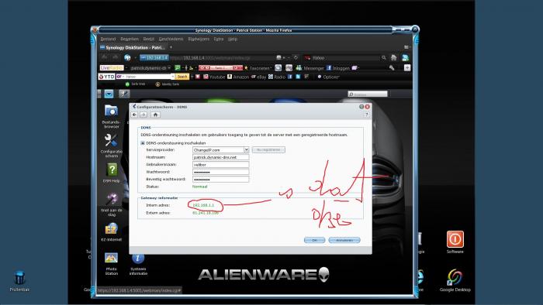Viewport: 543px width, 305px height.
Task: Expand the Favorieten toolbar dropdown
Action: pyautogui.click(x=258, y=68)
